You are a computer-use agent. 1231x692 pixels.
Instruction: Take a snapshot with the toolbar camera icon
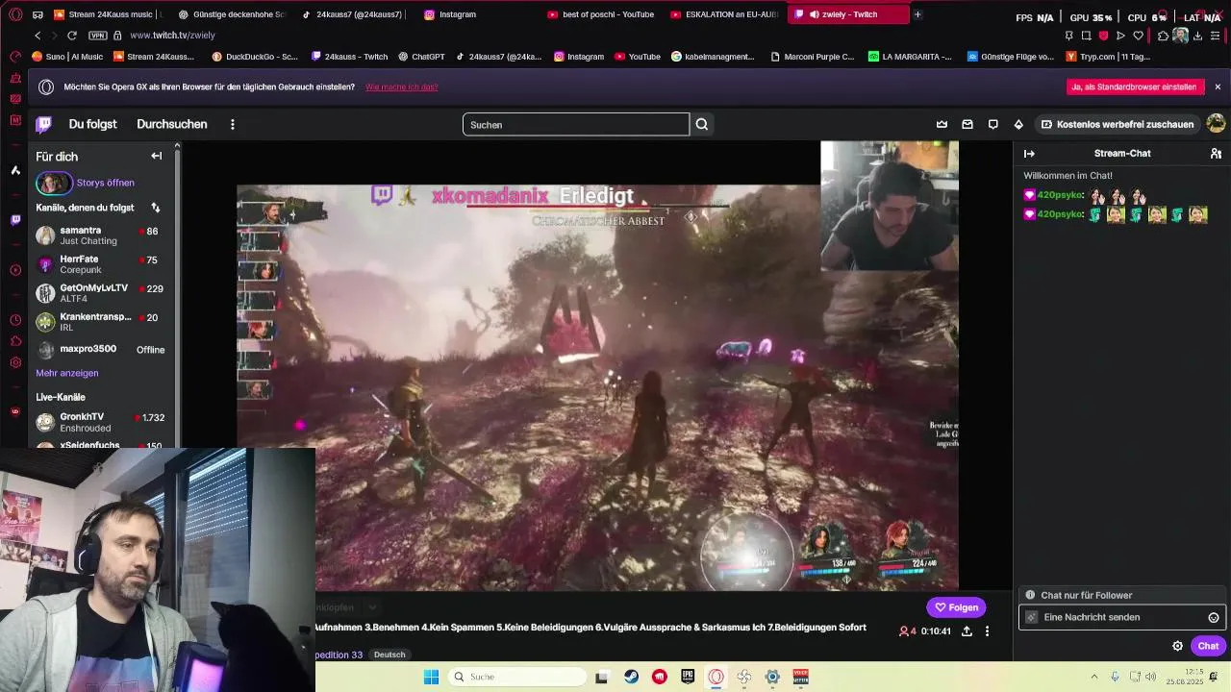[1086, 36]
